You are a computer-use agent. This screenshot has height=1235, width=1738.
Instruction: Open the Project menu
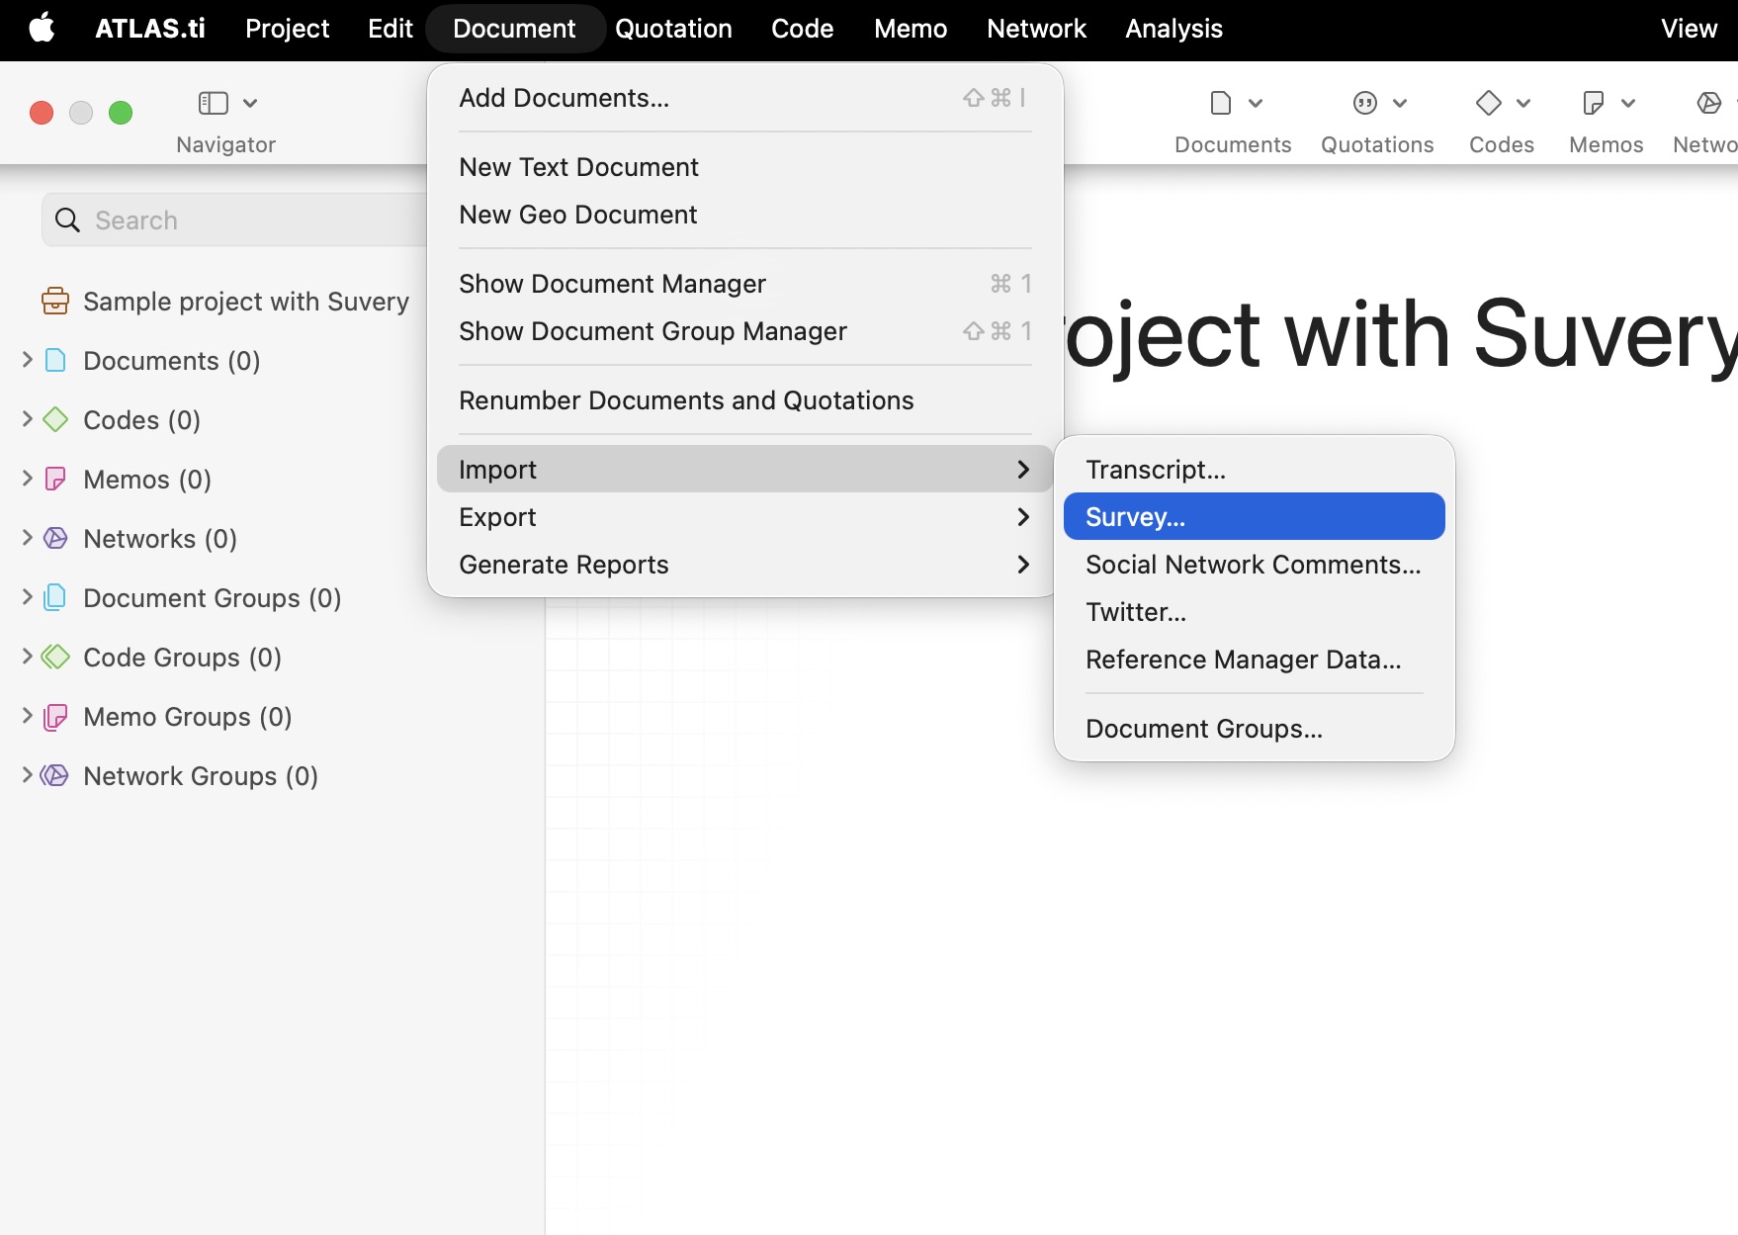pyautogui.click(x=287, y=28)
